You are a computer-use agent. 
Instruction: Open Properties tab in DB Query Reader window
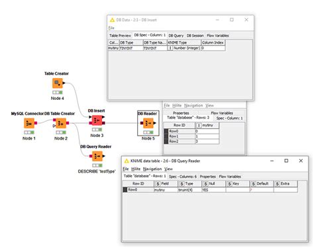pos(208,177)
